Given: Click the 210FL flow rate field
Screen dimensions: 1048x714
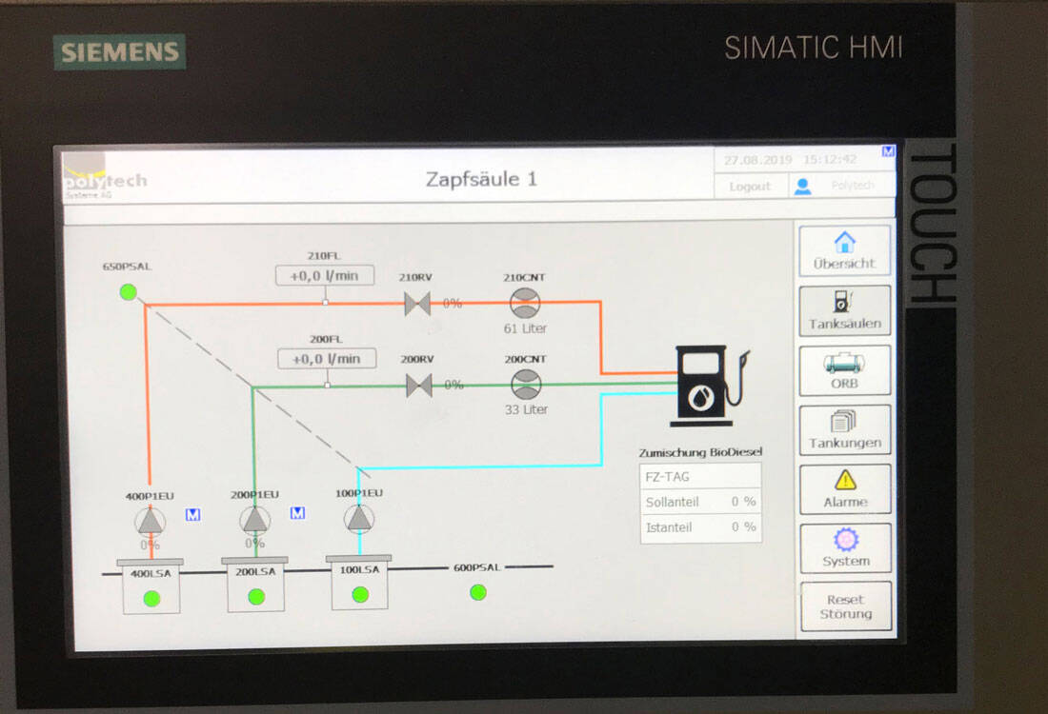Looking at the screenshot, I should pyautogui.click(x=325, y=275).
